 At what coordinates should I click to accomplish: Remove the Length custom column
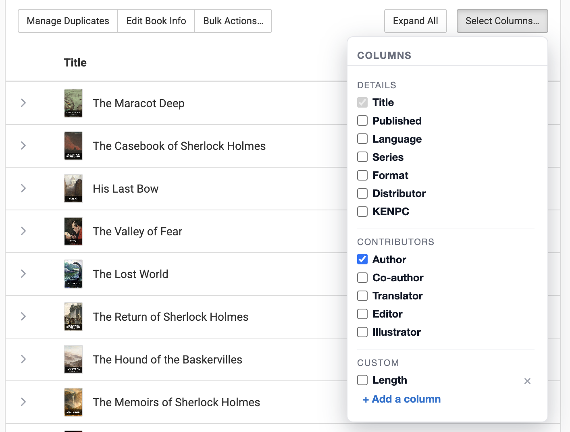point(527,381)
